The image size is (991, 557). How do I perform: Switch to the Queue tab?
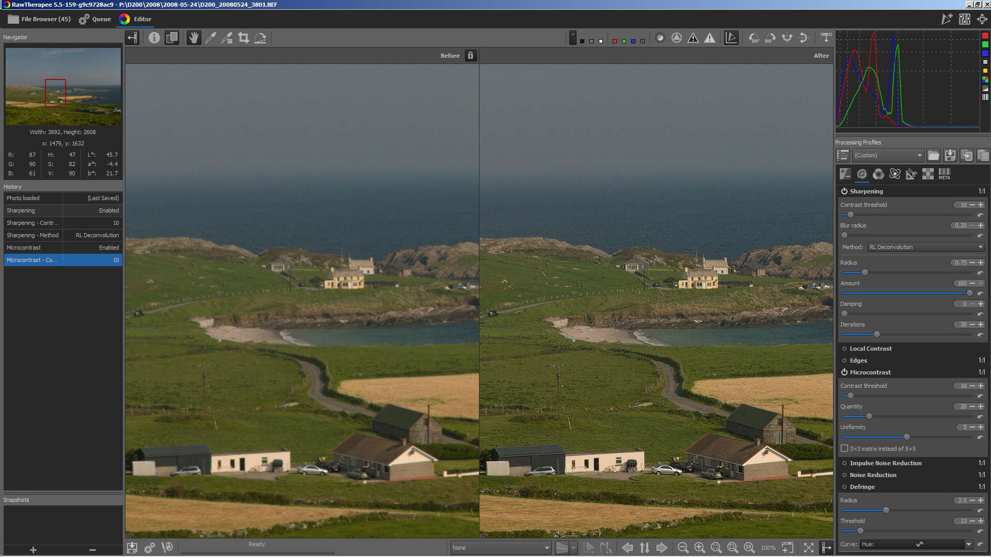click(x=95, y=19)
